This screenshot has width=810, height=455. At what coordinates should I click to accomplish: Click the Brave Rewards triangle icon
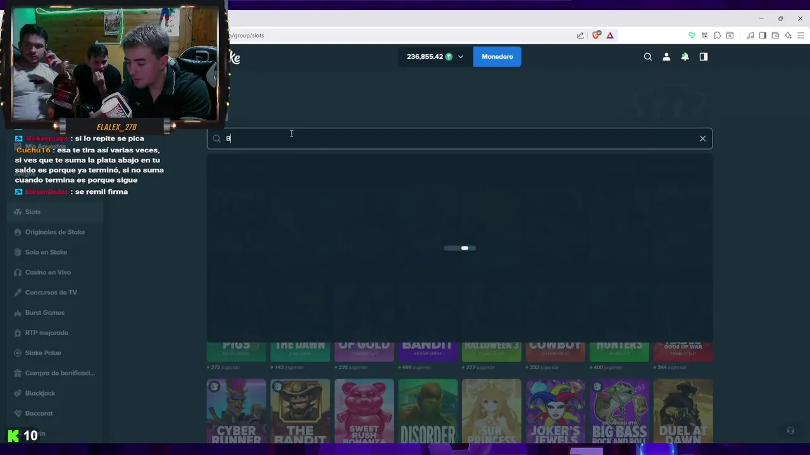pos(610,35)
